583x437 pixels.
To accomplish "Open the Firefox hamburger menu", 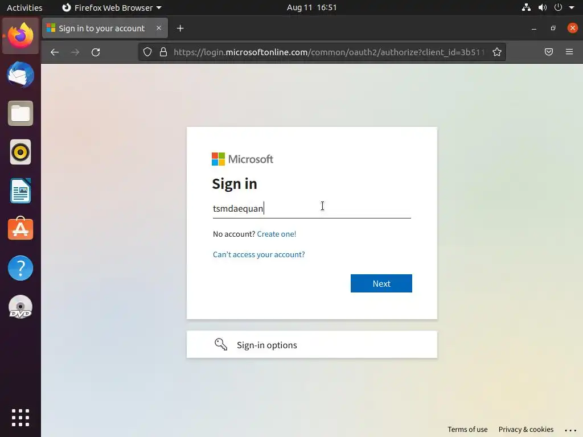I will [x=569, y=52].
